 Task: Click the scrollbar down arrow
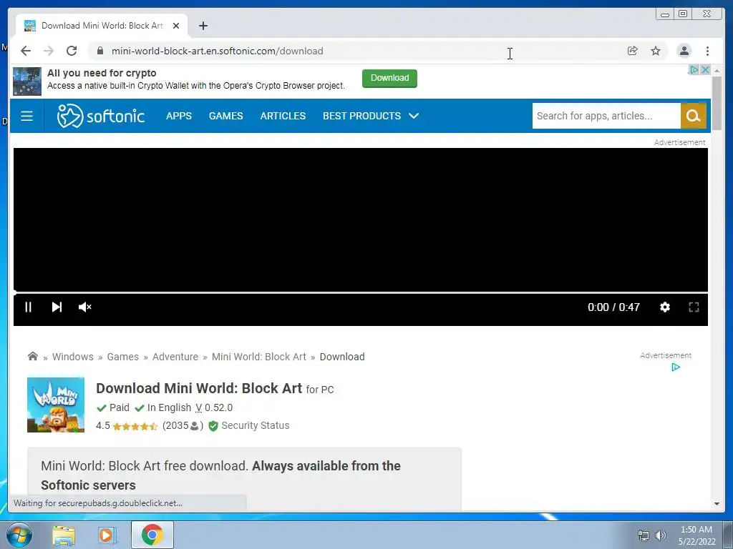tap(717, 504)
